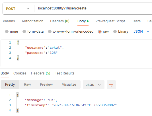Click the timestamp value 2024-09-15T06:47:15.892086900Z

click(x=84, y=105)
